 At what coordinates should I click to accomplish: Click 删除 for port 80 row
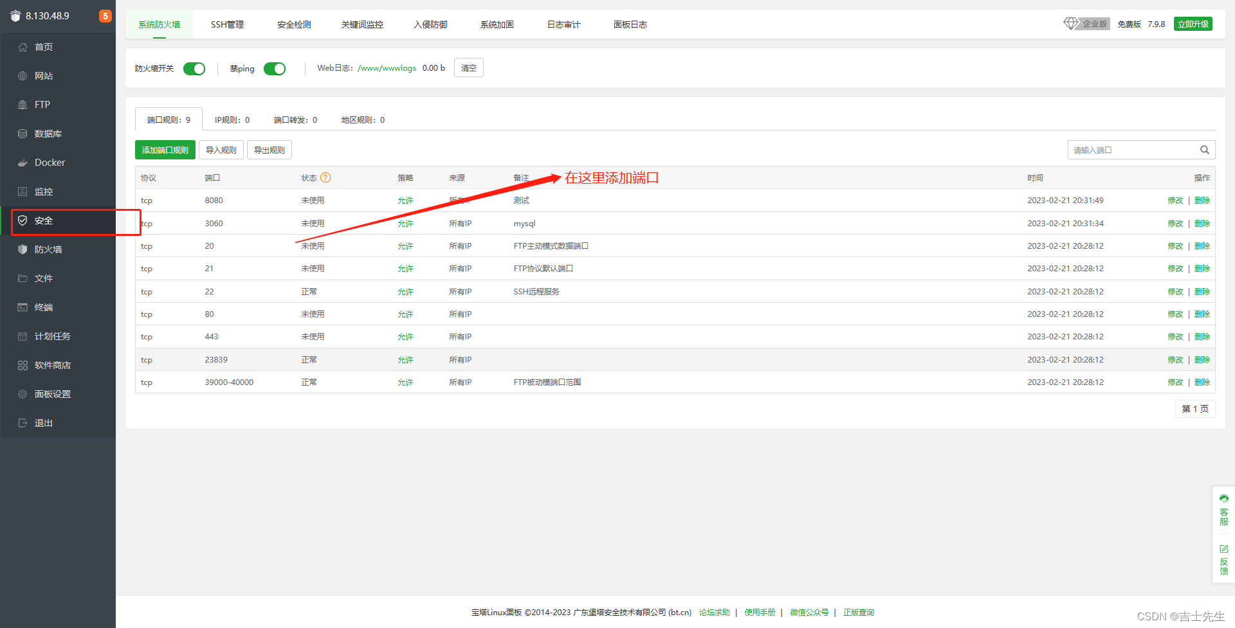[1202, 314]
